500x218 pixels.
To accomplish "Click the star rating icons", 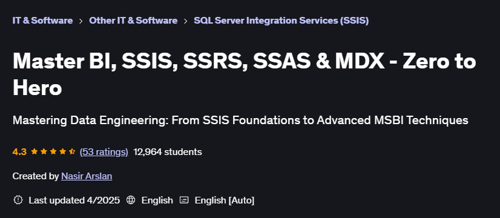I will (x=53, y=151).
